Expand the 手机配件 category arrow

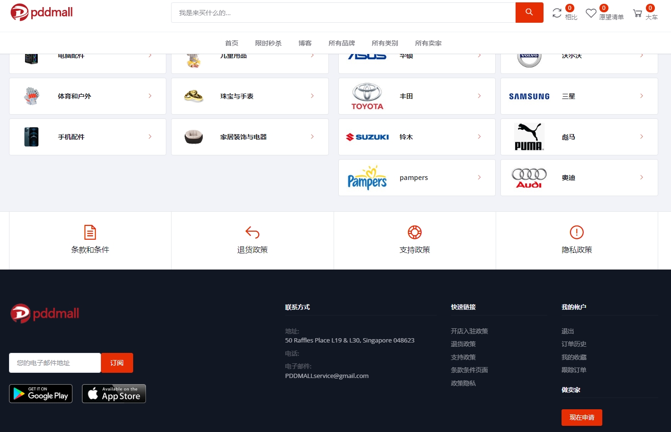tap(150, 137)
